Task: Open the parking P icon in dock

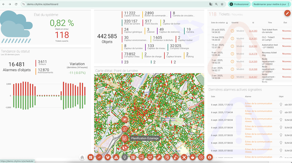Action: click(x=201, y=157)
